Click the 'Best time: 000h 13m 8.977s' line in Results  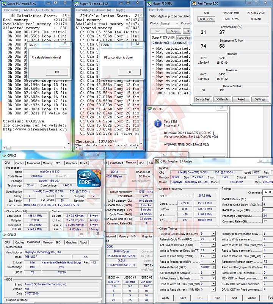[x=189, y=133]
